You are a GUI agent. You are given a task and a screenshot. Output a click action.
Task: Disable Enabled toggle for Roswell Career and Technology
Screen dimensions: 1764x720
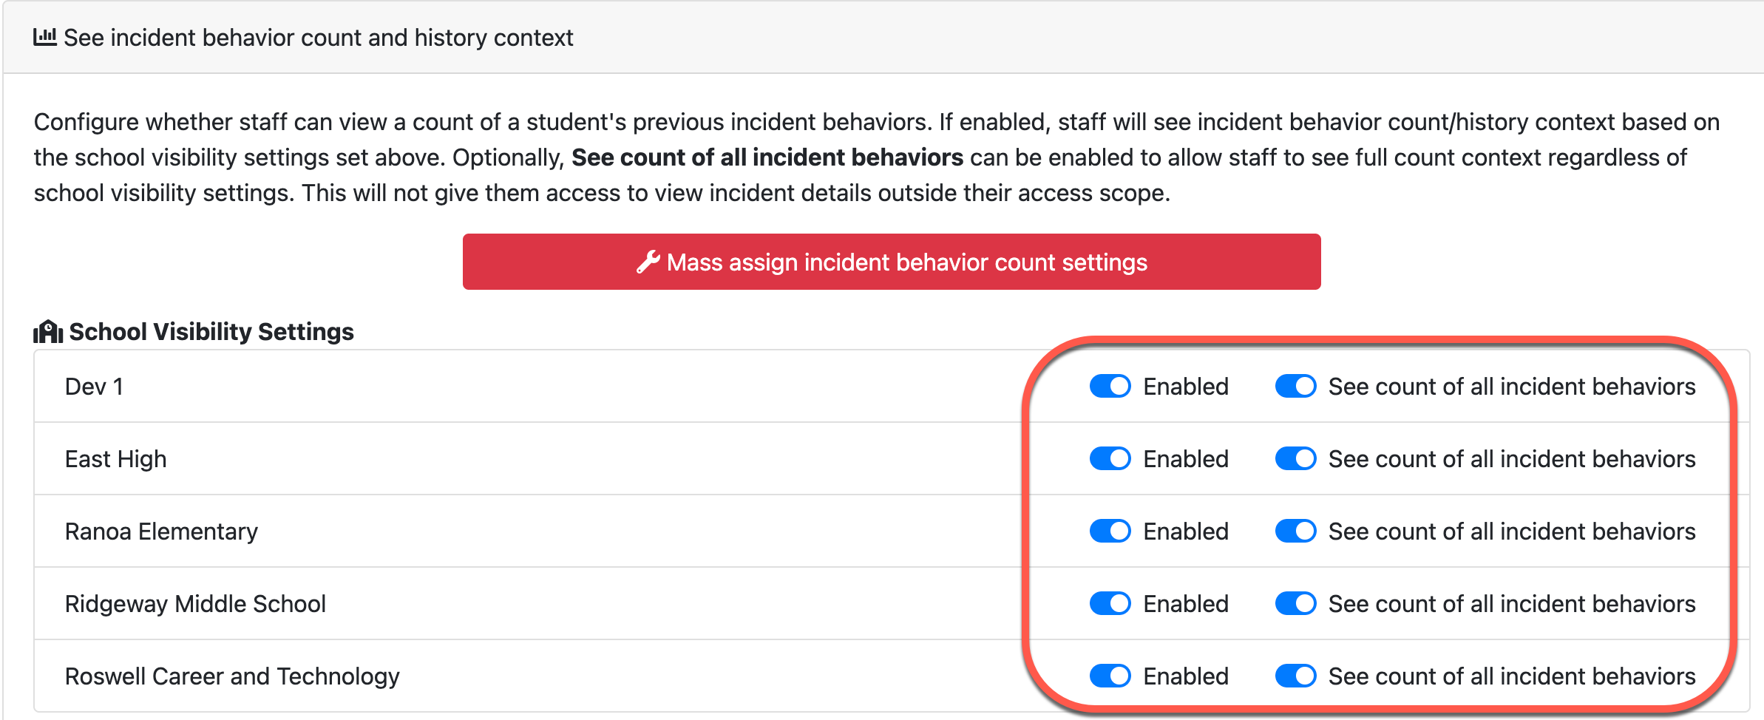[x=1110, y=676]
